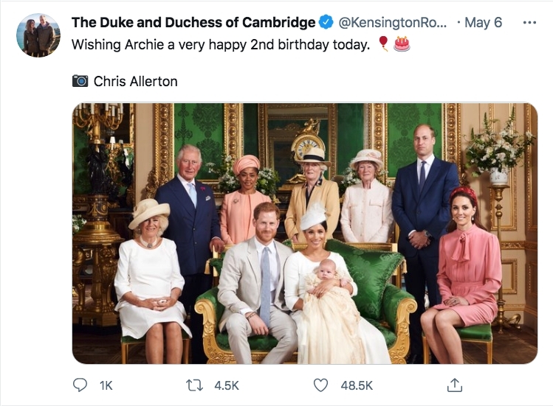Open the share tweet icon
This screenshot has width=553, height=406.
[455, 385]
